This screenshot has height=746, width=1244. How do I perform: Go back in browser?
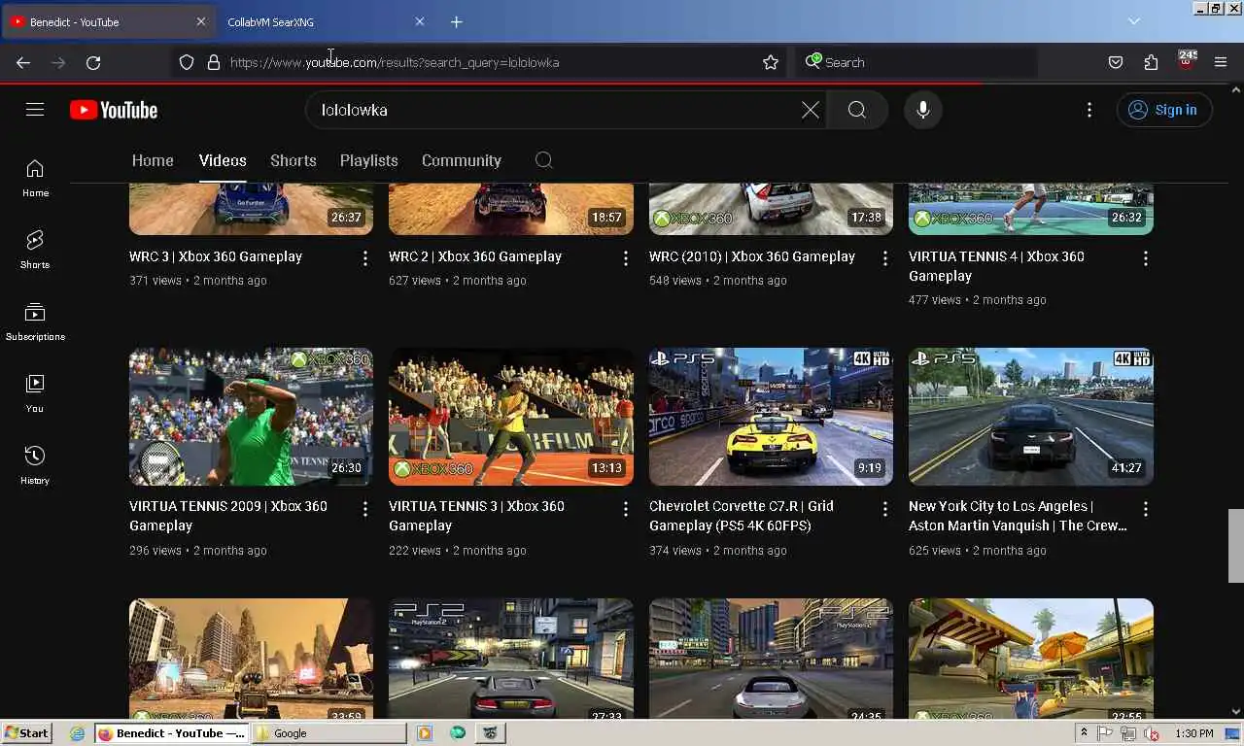click(23, 62)
